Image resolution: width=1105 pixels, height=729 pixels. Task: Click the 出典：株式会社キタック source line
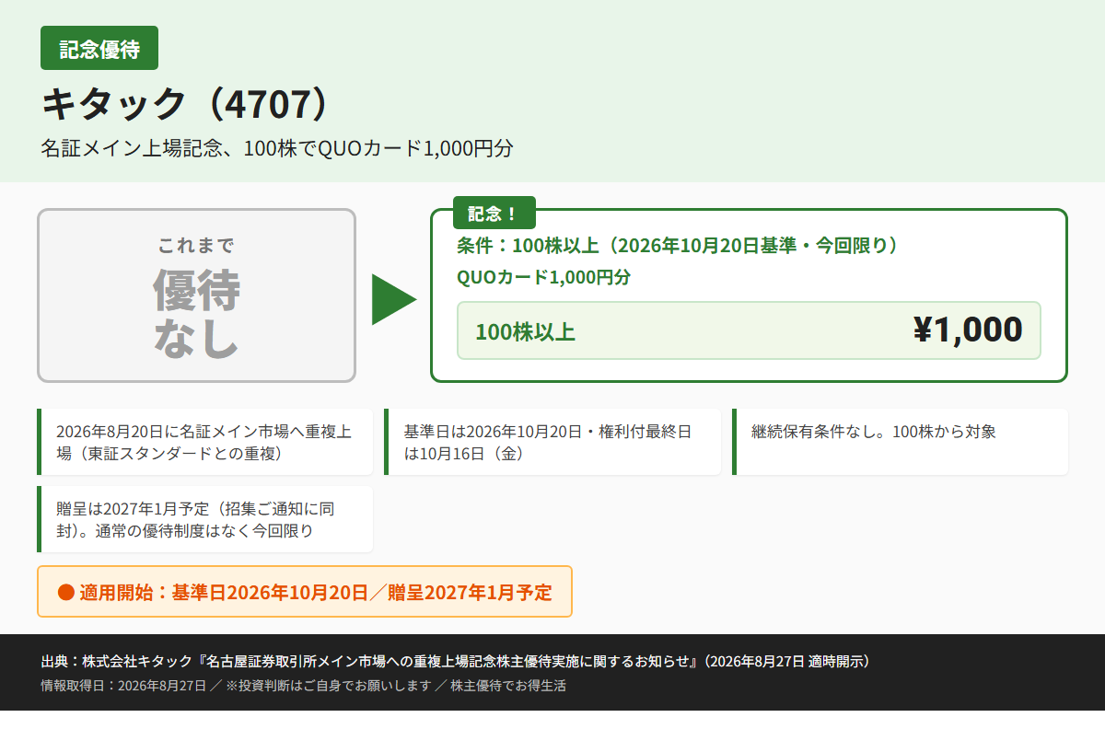point(456,661)
